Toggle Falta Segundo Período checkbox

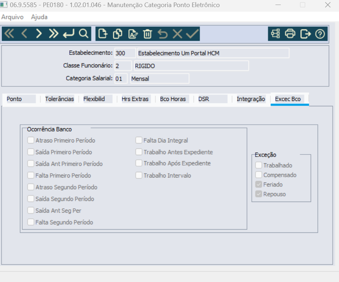[x=31, y=222]
